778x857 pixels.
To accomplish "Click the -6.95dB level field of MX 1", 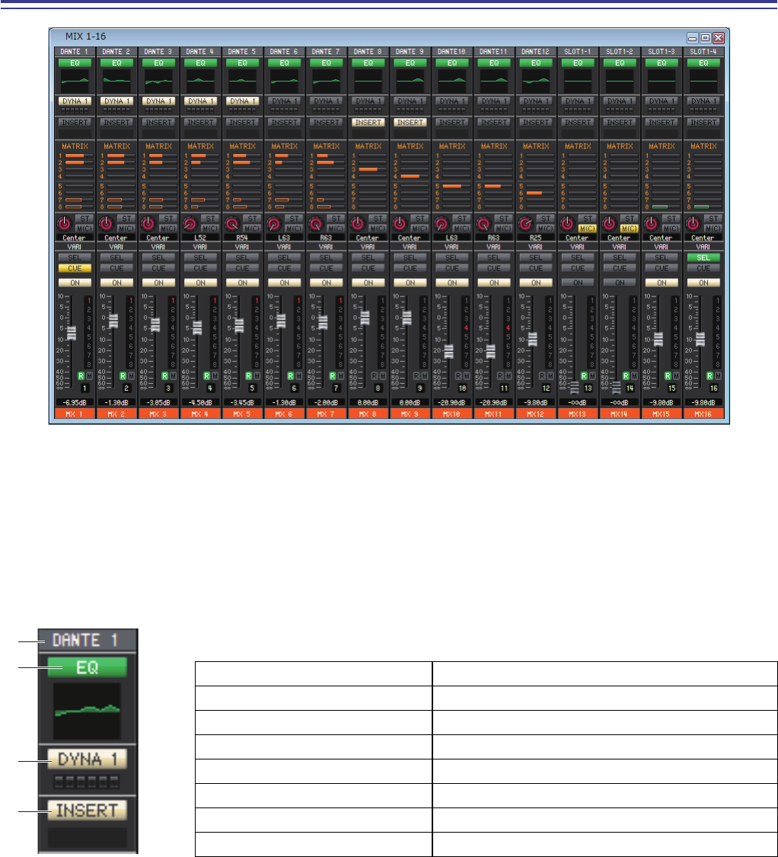I will coord(75,402).
